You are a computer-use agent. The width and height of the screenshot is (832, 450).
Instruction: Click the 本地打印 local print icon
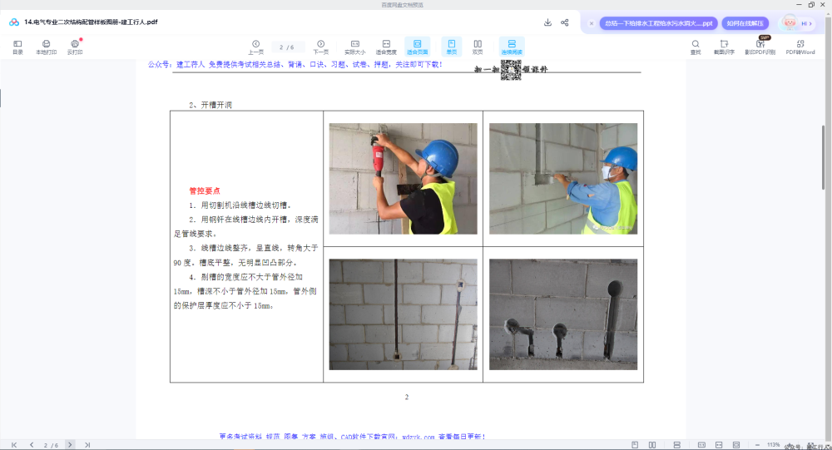(46, 47)
